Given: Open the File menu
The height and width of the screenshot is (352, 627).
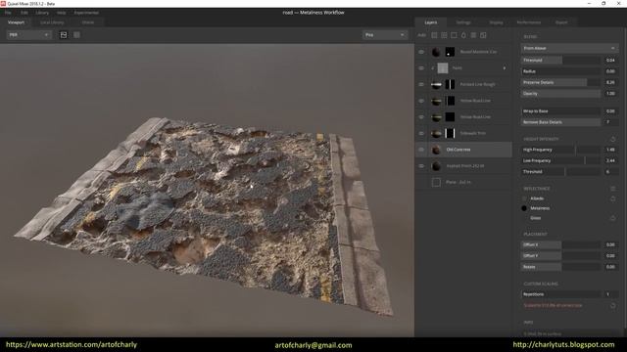Looking at the screenshot, I should tap(8, 13).
